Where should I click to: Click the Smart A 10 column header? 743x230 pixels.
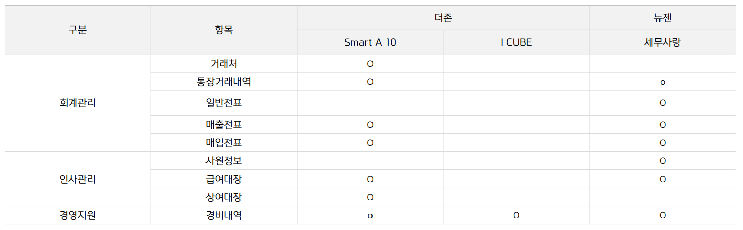tap(370, 42)
